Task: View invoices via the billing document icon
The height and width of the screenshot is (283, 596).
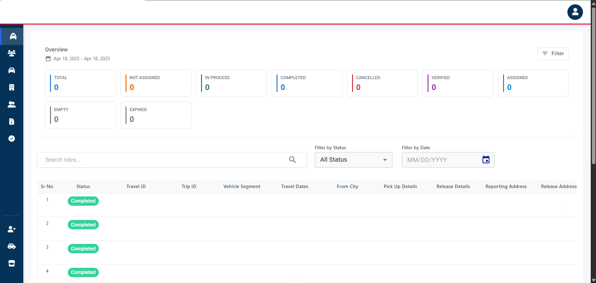Action: (12, 121)
